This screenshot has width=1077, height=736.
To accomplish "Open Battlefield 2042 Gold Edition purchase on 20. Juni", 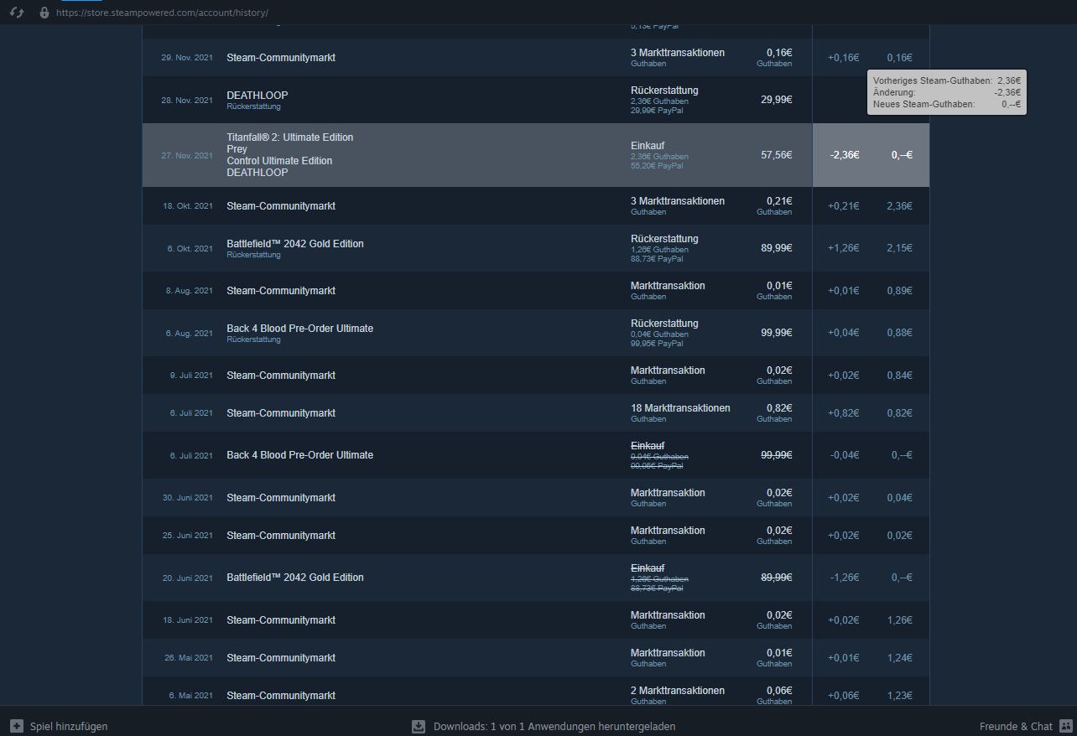I will click(x=536, y=578).
